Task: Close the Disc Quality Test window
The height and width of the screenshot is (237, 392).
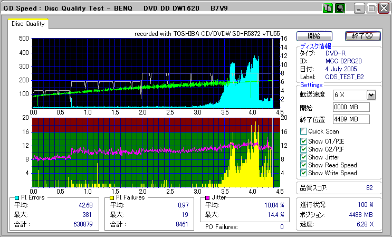Action: point(384,8)
